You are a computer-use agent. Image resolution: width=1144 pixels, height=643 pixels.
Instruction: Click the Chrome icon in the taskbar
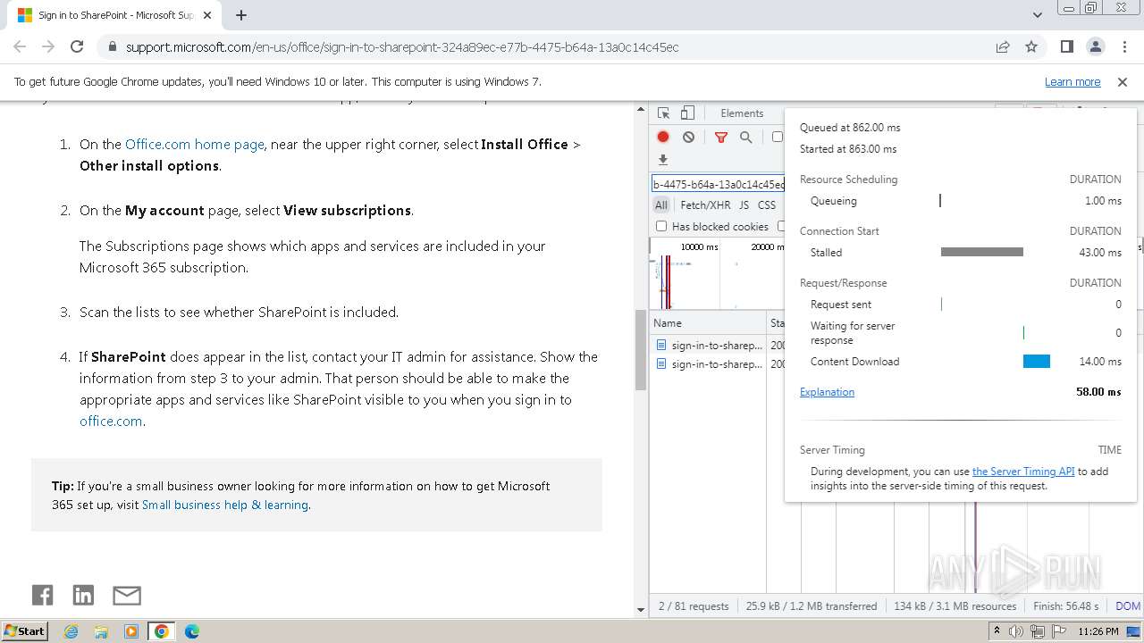pos(161,631)
